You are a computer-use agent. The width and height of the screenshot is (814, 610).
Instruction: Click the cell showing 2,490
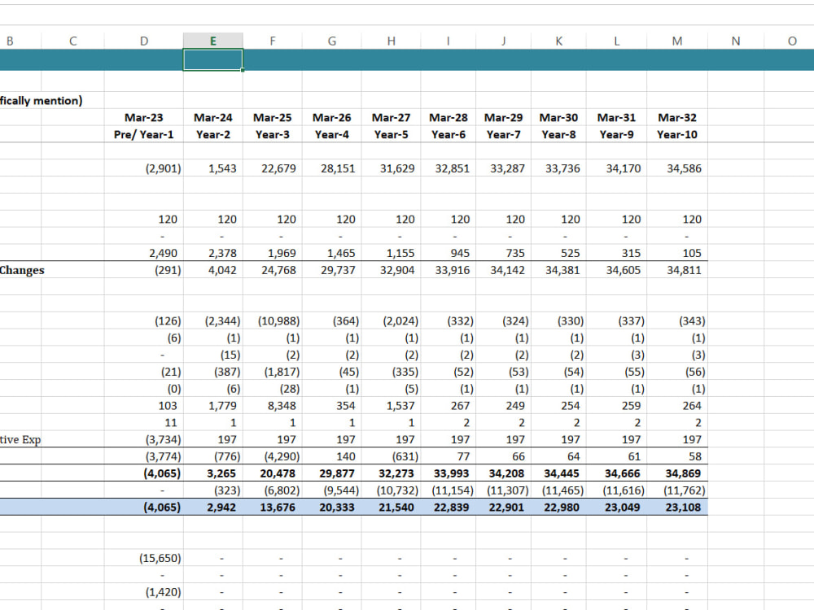coord(144,253)
